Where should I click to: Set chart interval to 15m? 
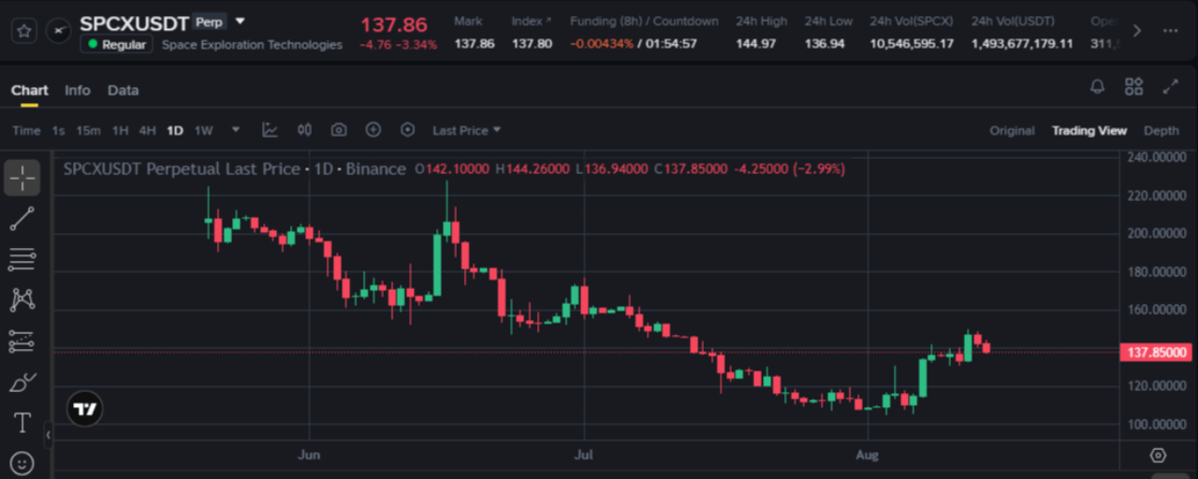88,130
